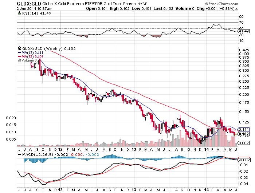Click year 13 on the MACD panel time axis
Screen dimensions: 255x193
[134, 190]
